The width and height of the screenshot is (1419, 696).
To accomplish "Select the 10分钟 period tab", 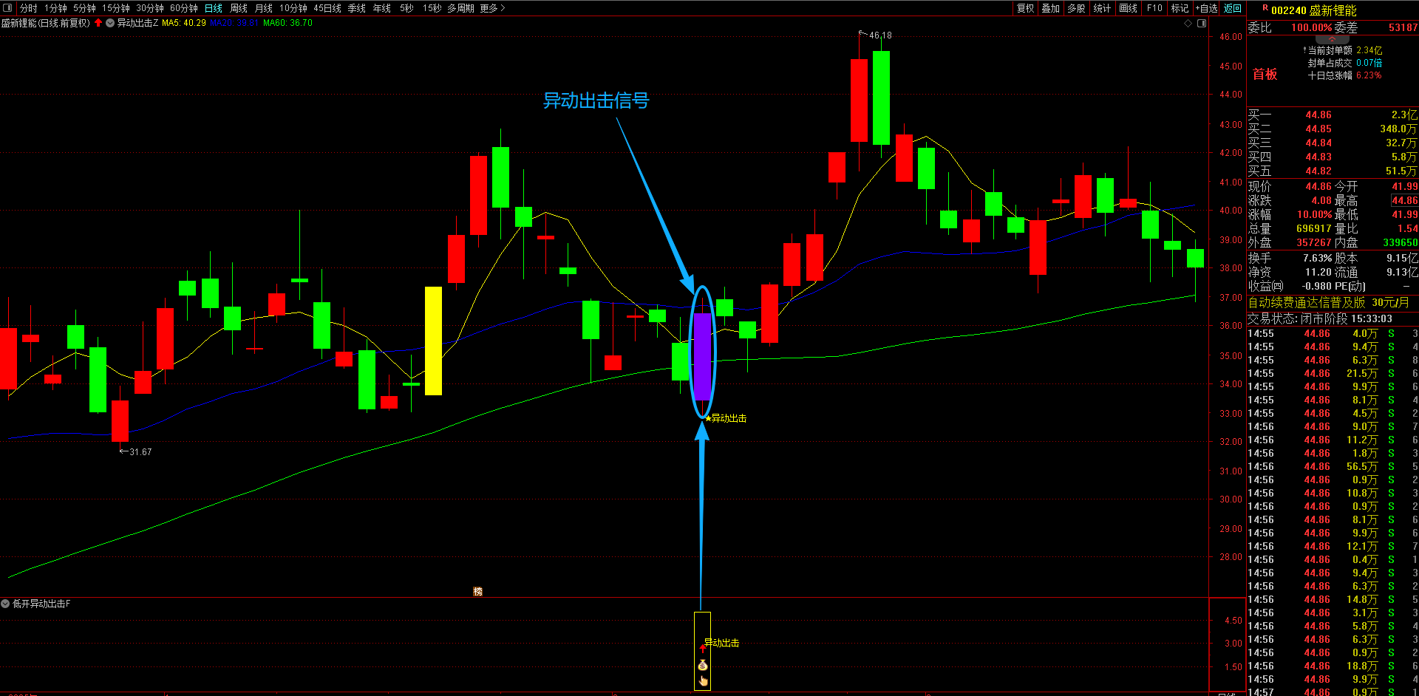I will click(x=293, y=8).
